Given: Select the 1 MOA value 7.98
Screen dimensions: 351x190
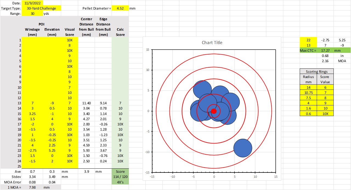Looking at the screenshot, I should 32,187.
